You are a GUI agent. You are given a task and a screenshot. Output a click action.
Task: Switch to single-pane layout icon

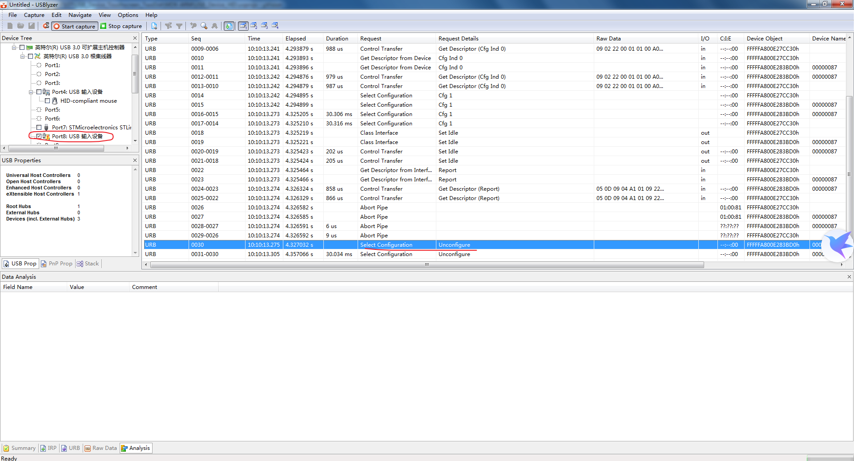coord(244,26)
